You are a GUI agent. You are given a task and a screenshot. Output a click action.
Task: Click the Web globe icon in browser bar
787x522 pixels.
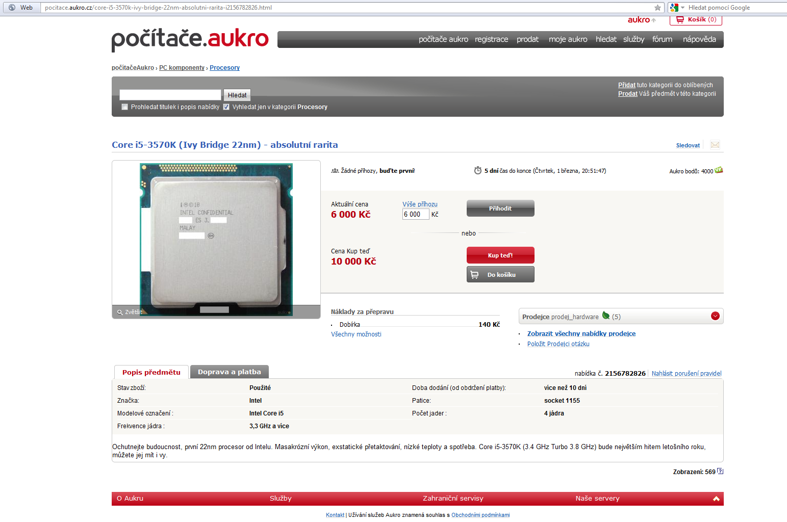coord(12,8)
